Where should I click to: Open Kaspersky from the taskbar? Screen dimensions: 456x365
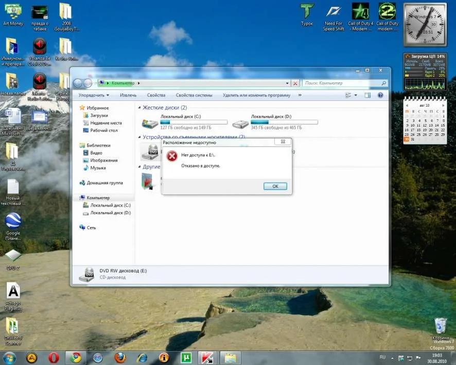209,357
